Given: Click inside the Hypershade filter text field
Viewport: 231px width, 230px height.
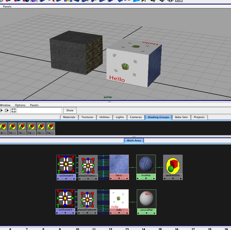Looking at the screenshot, I should tap(39, 110).
